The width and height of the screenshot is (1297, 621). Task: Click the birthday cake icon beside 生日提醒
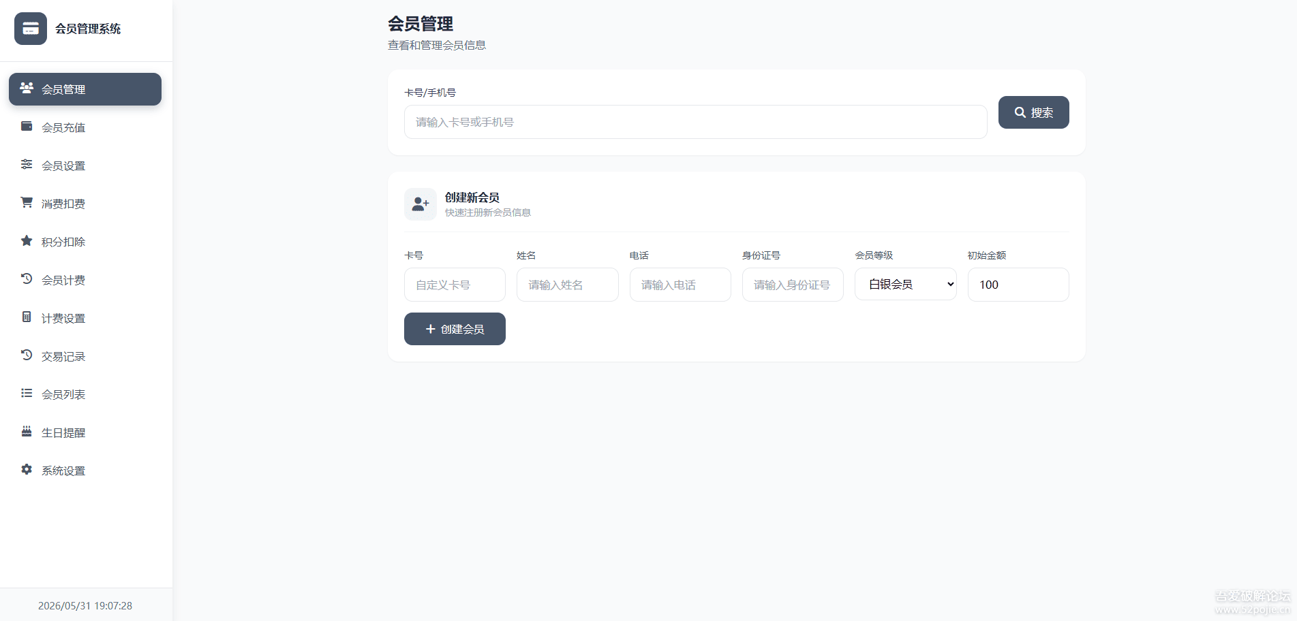(27, 431)
